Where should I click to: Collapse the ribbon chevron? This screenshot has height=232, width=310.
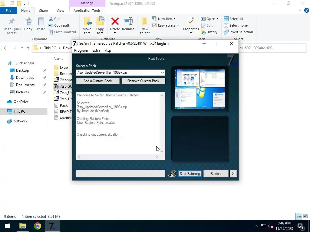click(x=300, y=10)
